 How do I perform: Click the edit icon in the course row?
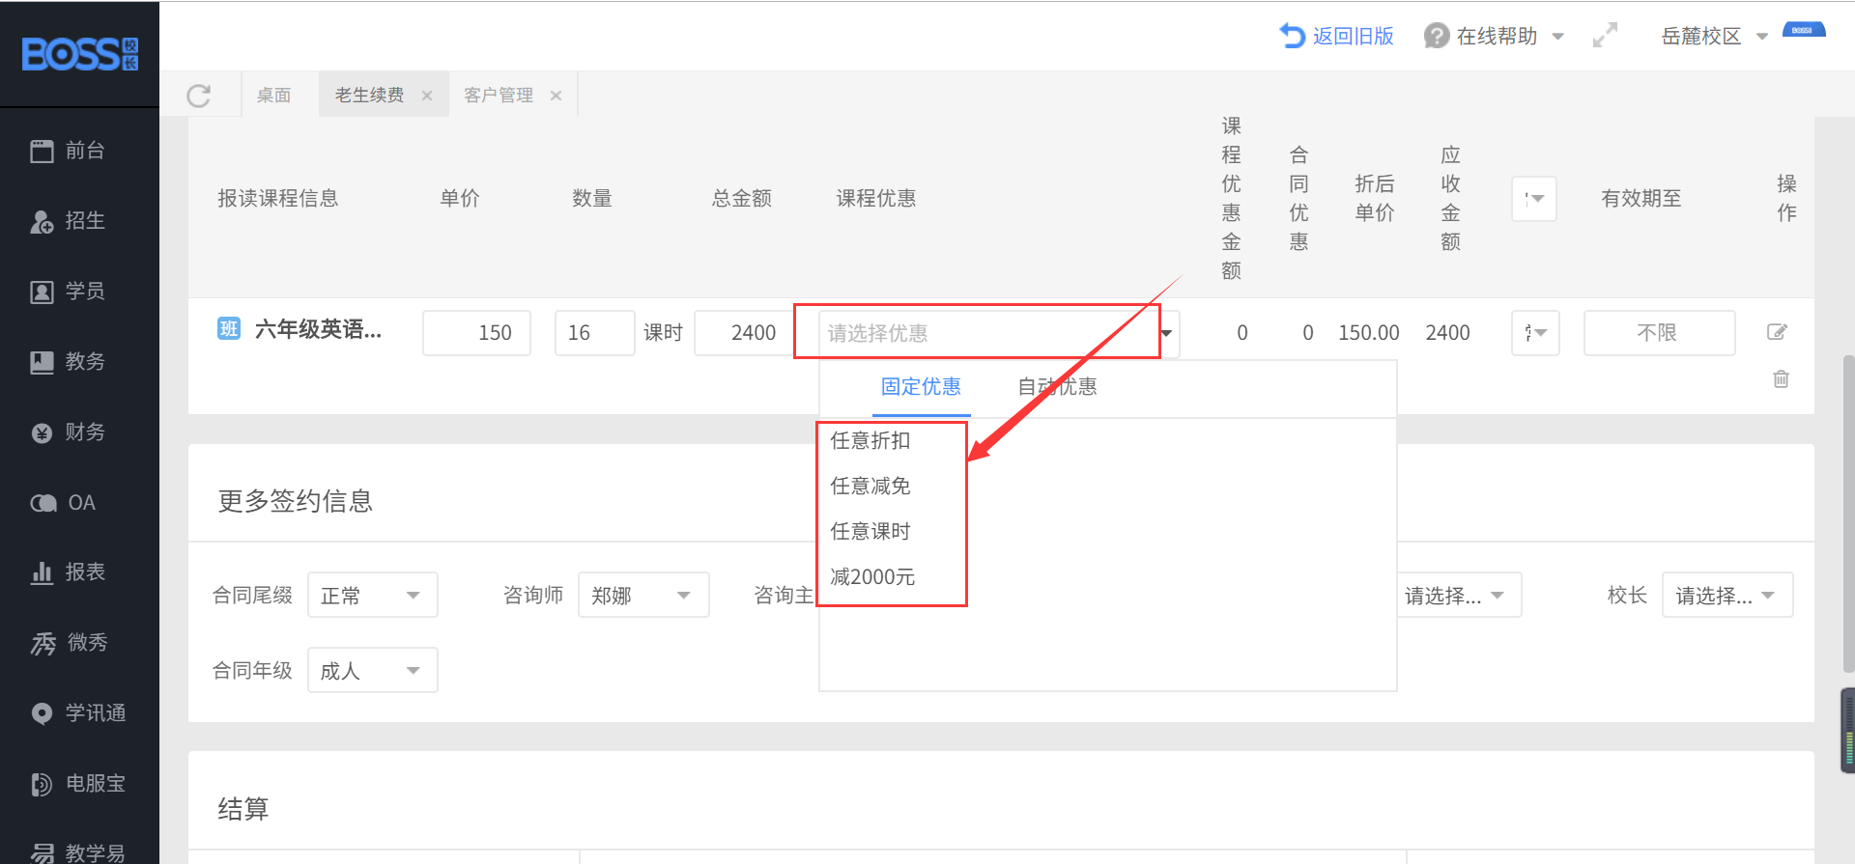click(x=1777, y=332)
